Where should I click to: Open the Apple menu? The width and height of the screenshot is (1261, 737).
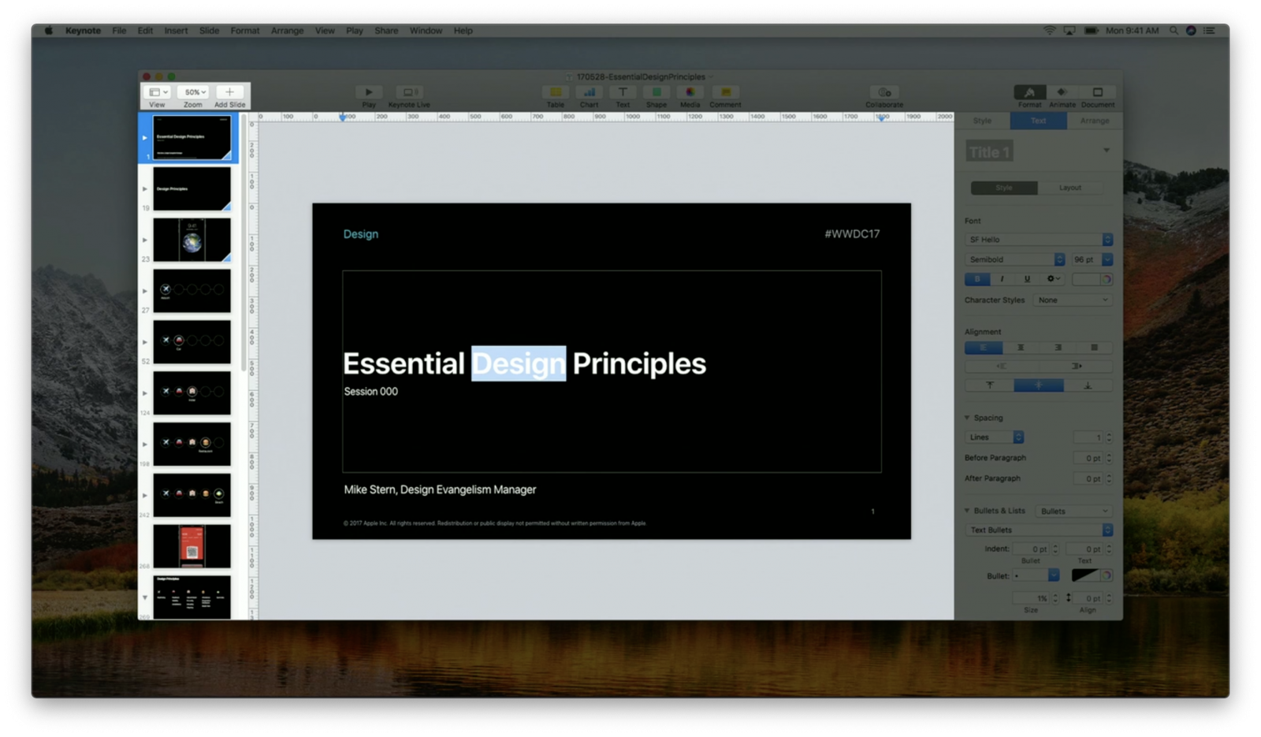pos(49,31)
